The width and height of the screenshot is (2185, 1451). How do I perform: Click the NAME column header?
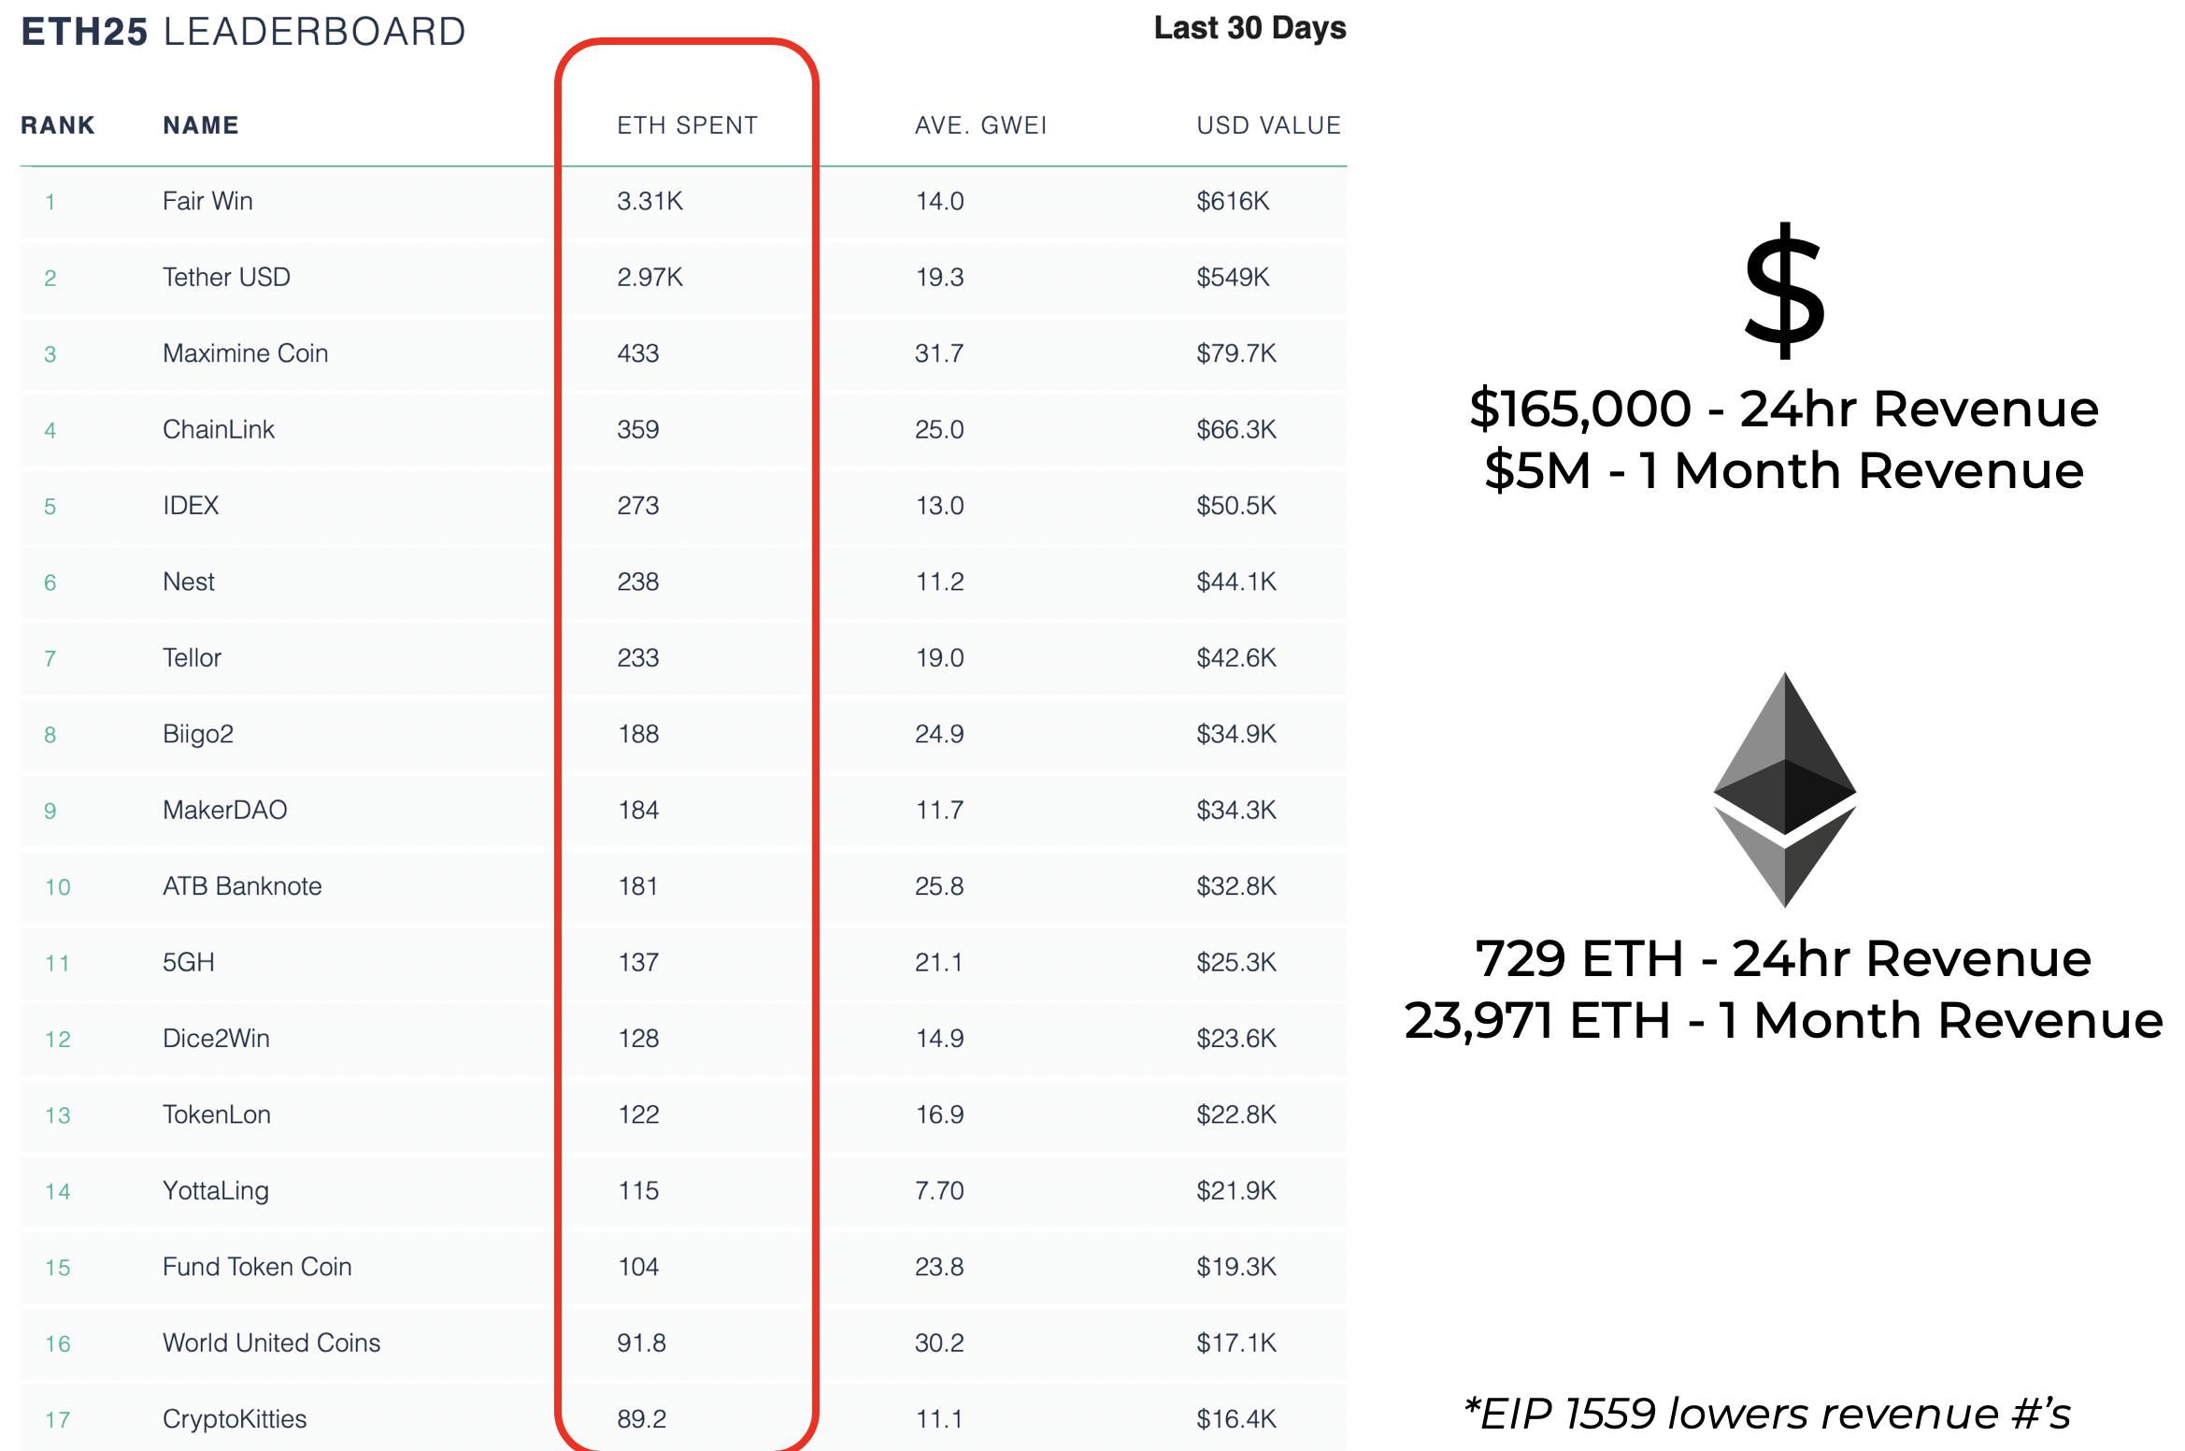tap(201, 125)
